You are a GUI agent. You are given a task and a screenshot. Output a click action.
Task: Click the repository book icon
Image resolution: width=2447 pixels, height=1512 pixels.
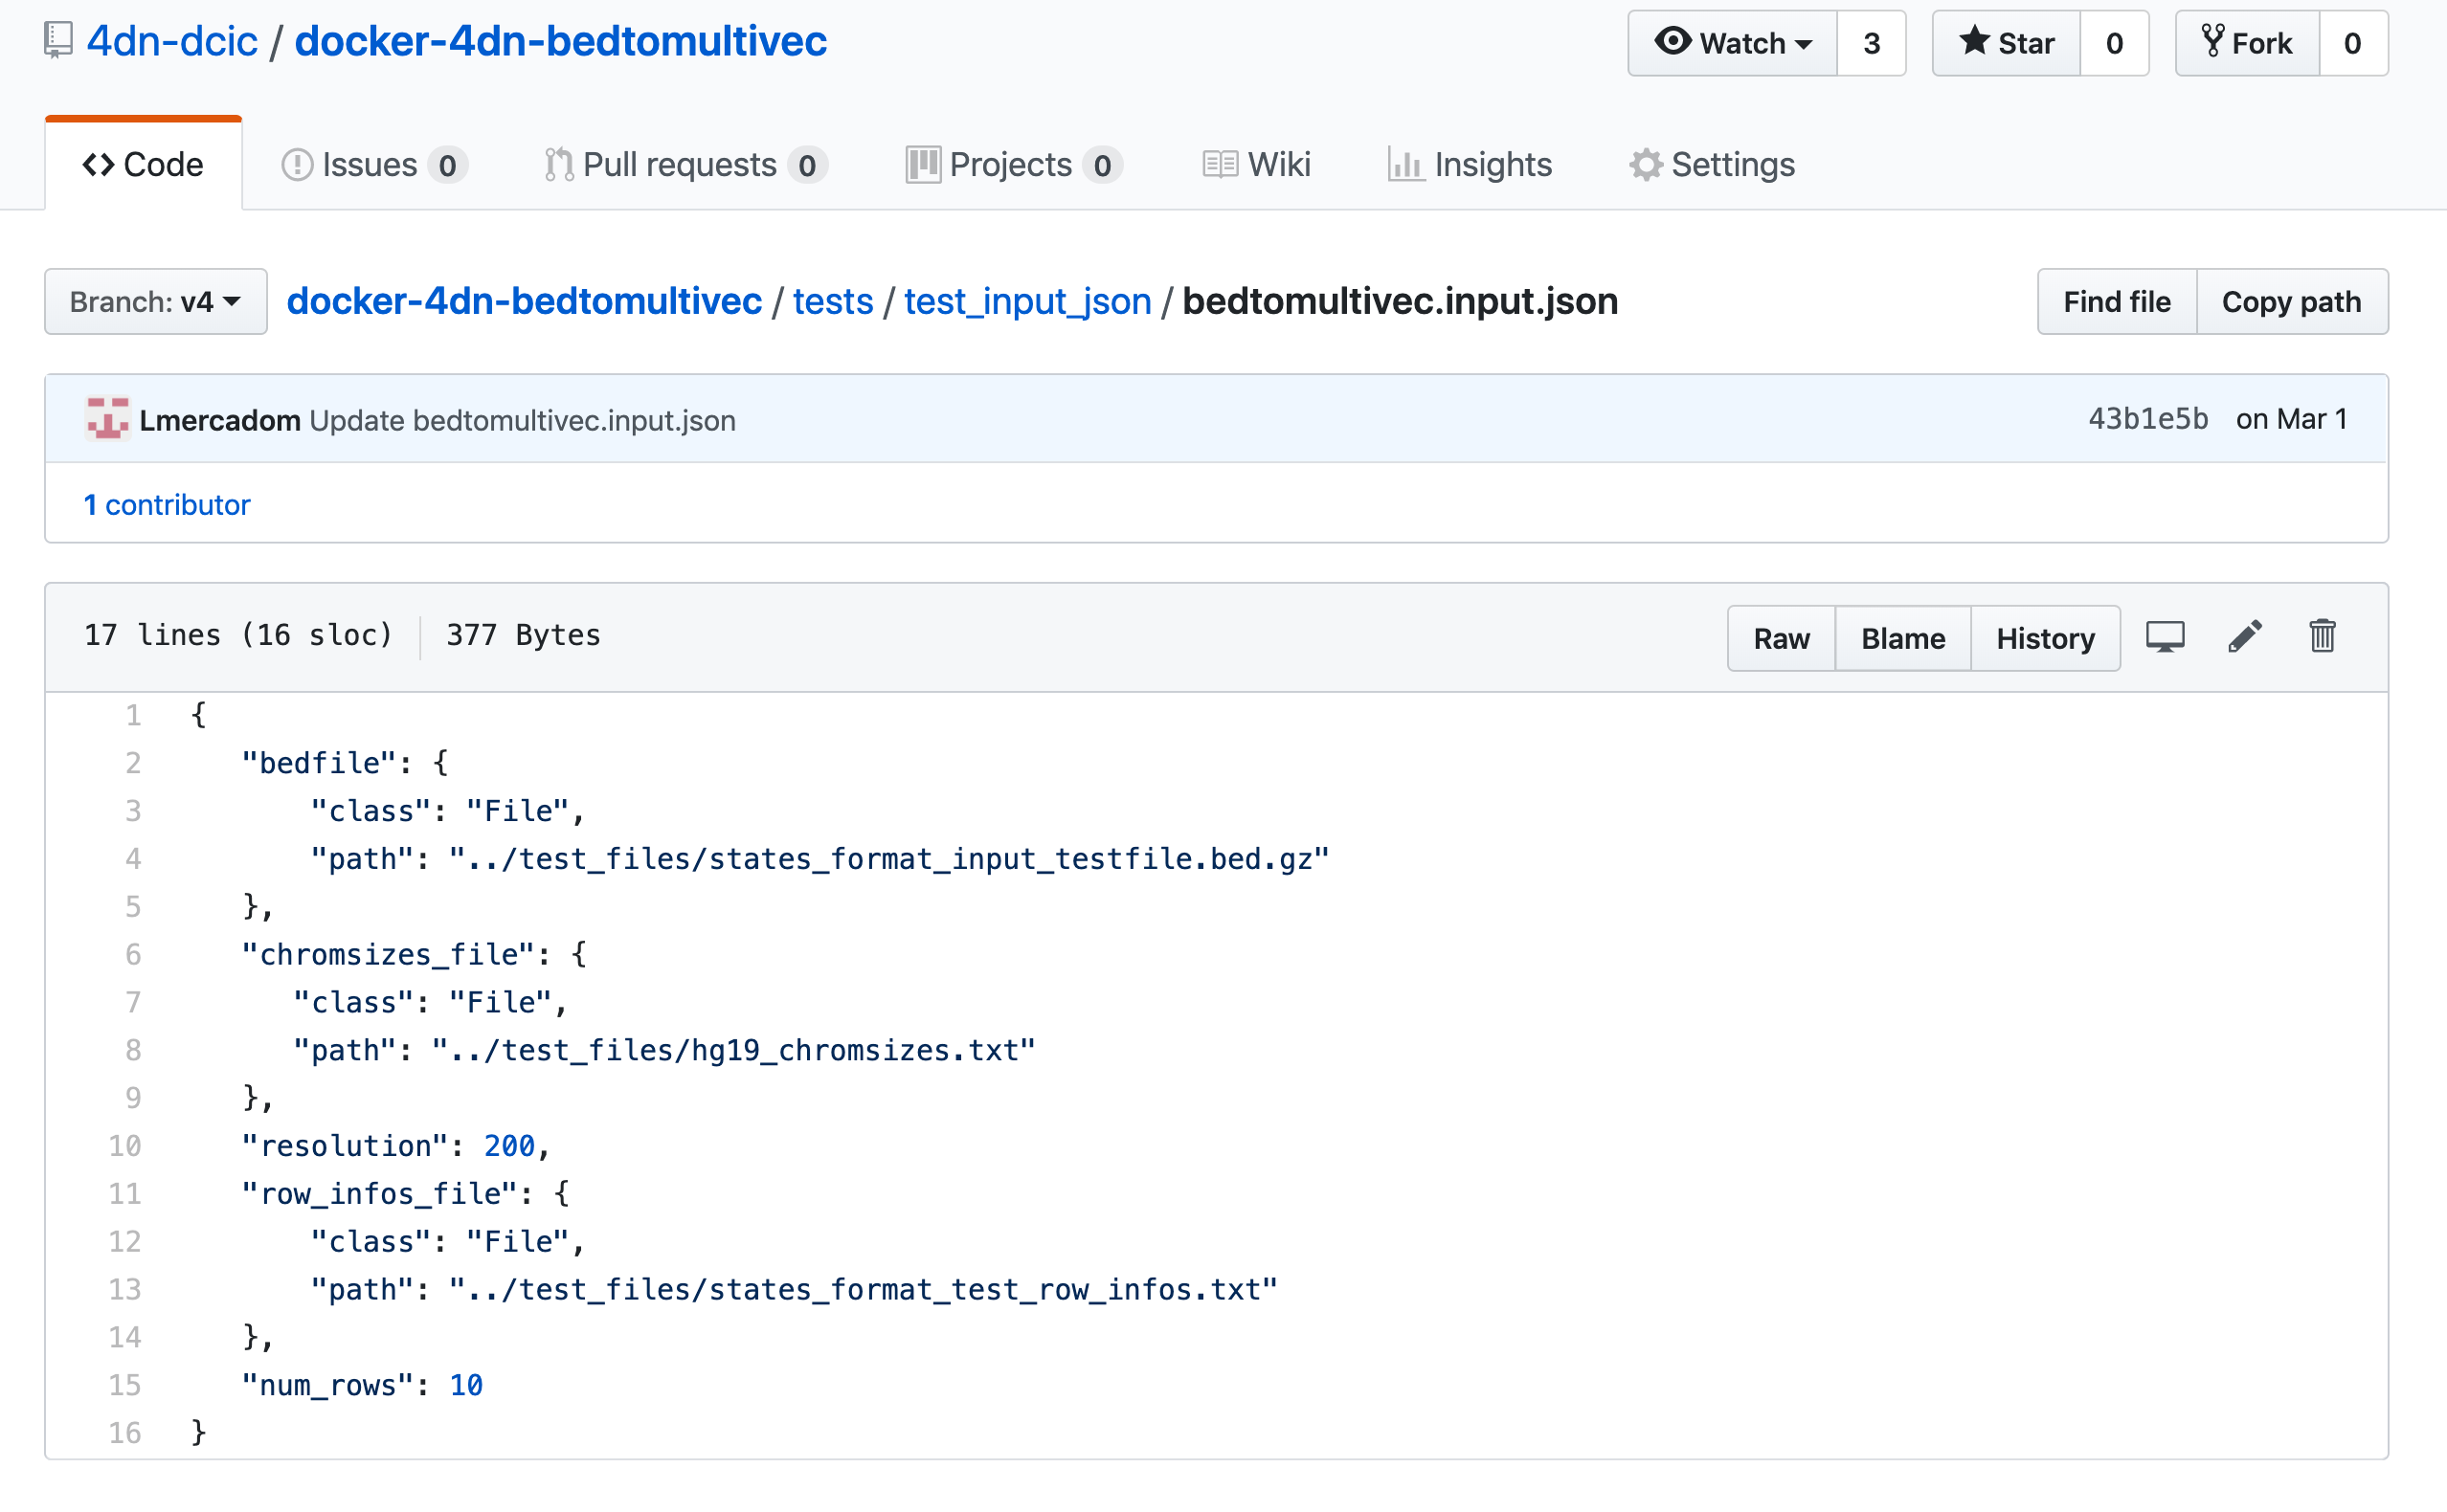[x=58, y=41]
